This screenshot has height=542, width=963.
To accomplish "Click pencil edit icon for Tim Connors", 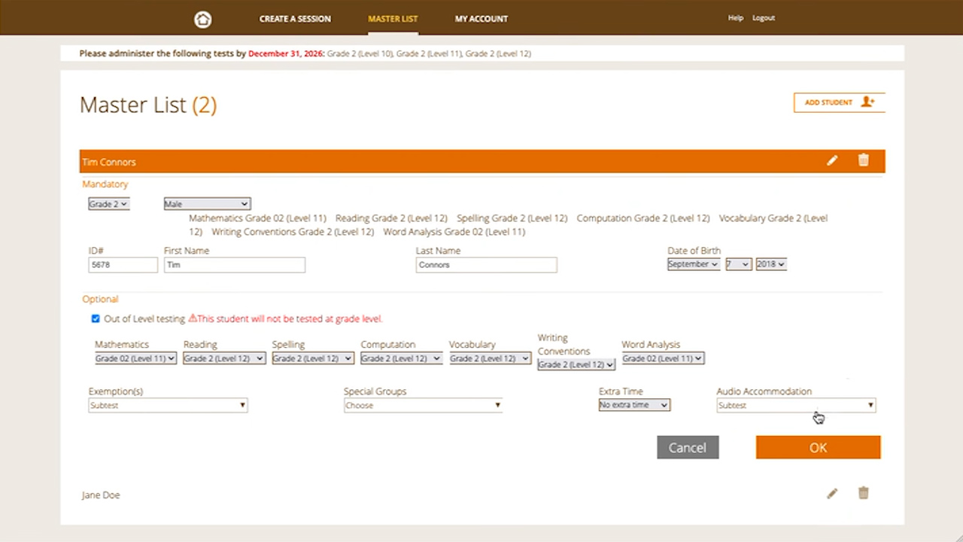I will pyautogui.click(x=832, y=160).
